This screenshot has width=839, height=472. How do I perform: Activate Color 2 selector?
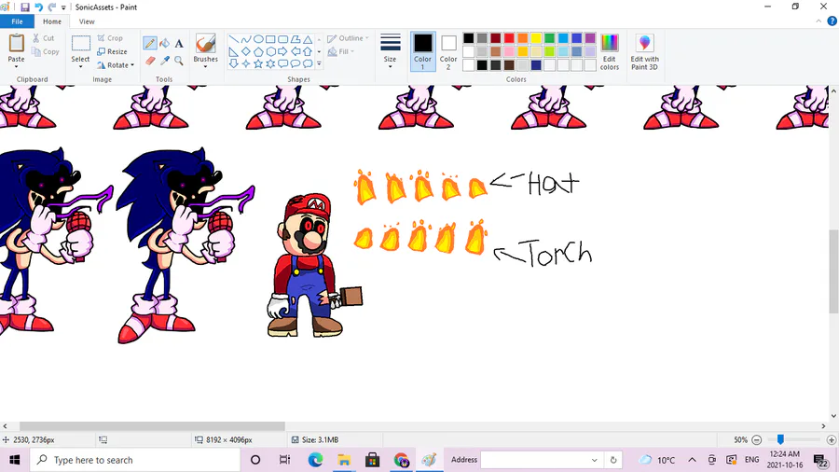point(448,51)
